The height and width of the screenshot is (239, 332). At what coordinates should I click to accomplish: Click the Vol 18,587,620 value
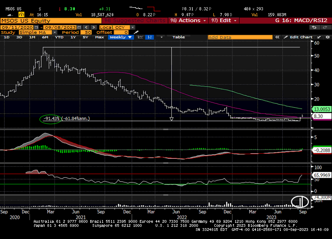(102, 15)
